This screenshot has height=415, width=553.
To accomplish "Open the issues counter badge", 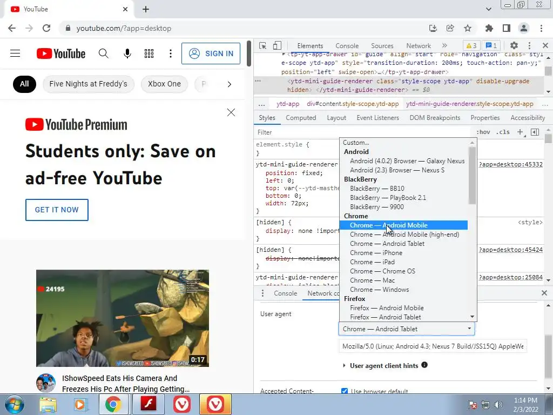I will click(491, 45).
